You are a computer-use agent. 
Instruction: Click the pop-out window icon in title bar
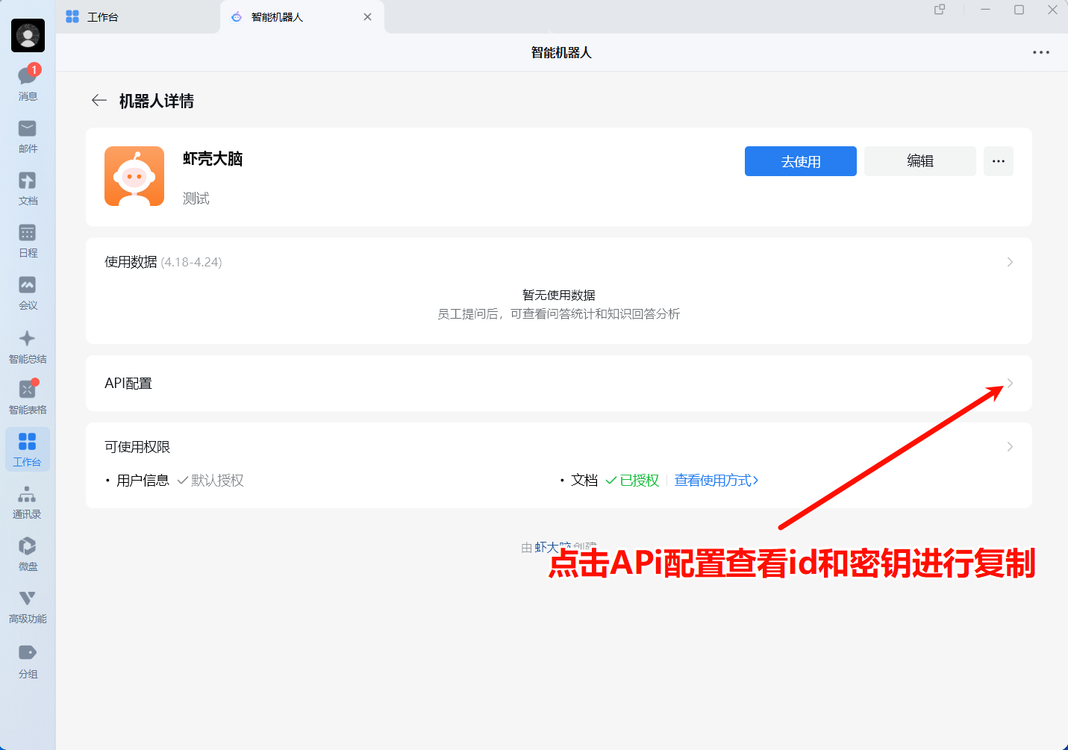940,10
